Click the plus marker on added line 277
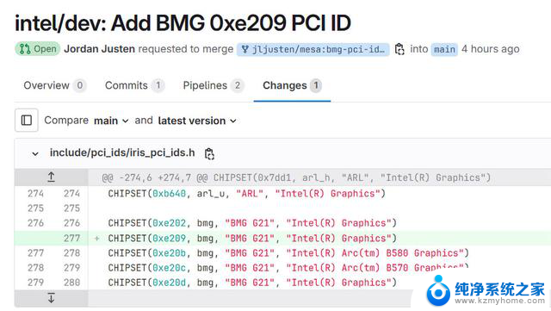 96,239
